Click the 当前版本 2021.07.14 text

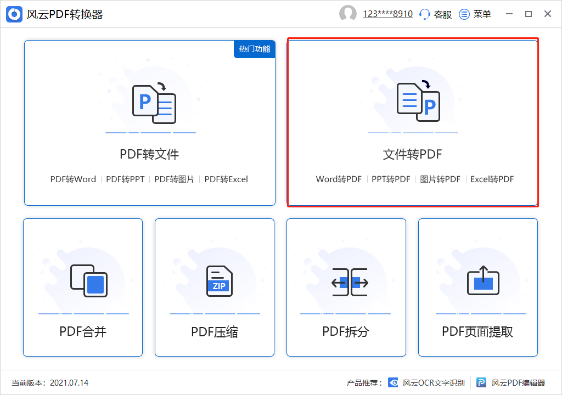pyautogui.click(x=50, y=383)
